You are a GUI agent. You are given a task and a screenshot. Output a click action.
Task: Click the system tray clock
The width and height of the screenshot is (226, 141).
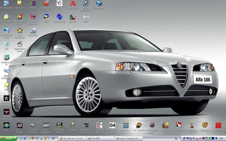[221, 139]
